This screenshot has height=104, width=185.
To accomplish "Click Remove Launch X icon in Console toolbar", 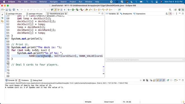I will tap(144, 80).
